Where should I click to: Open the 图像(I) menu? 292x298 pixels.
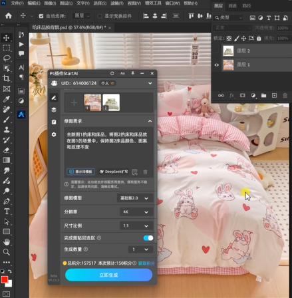tap(50, 3)
